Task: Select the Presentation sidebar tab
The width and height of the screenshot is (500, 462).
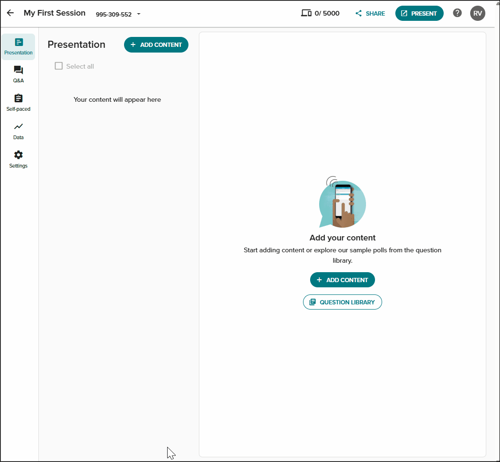Action: [x=18, y=46]
